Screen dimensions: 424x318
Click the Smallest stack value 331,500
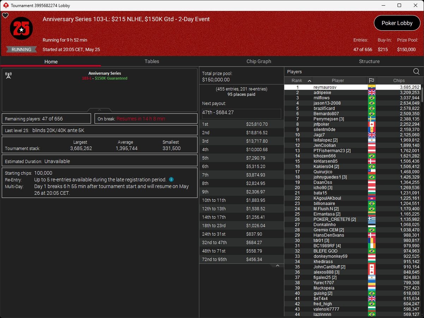point(171,148)
